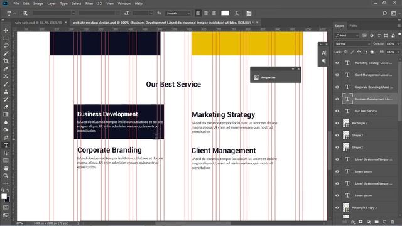
Task: Click the Rectangle 7 layer thumbnail
Action: [x=346, y=123]
